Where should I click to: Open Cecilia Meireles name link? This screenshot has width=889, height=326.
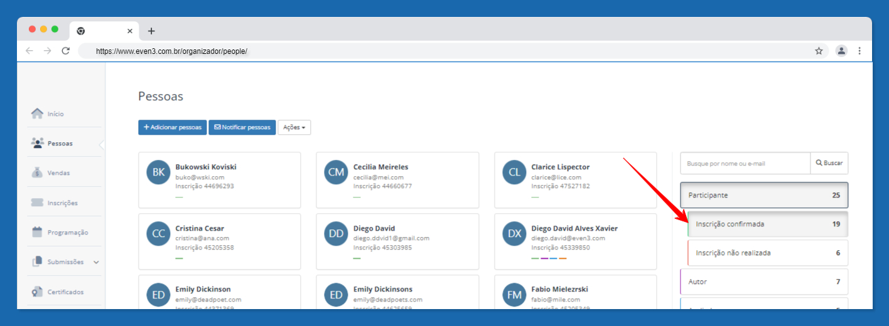tap(381, 167)
